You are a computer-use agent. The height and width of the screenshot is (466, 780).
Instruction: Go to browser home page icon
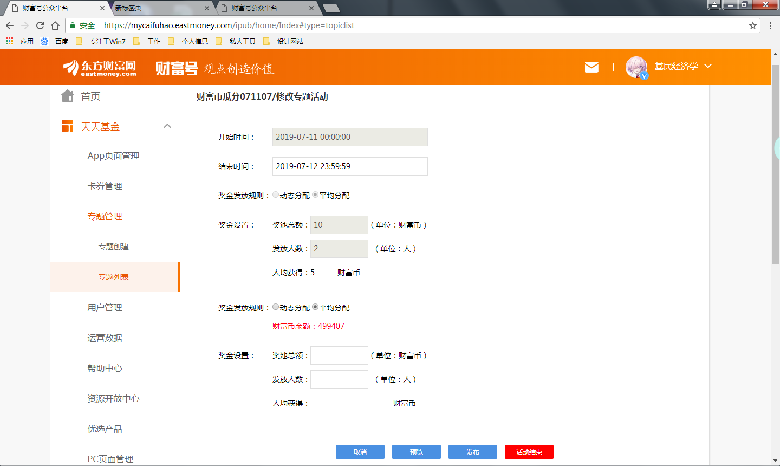(x=55, y=25)
